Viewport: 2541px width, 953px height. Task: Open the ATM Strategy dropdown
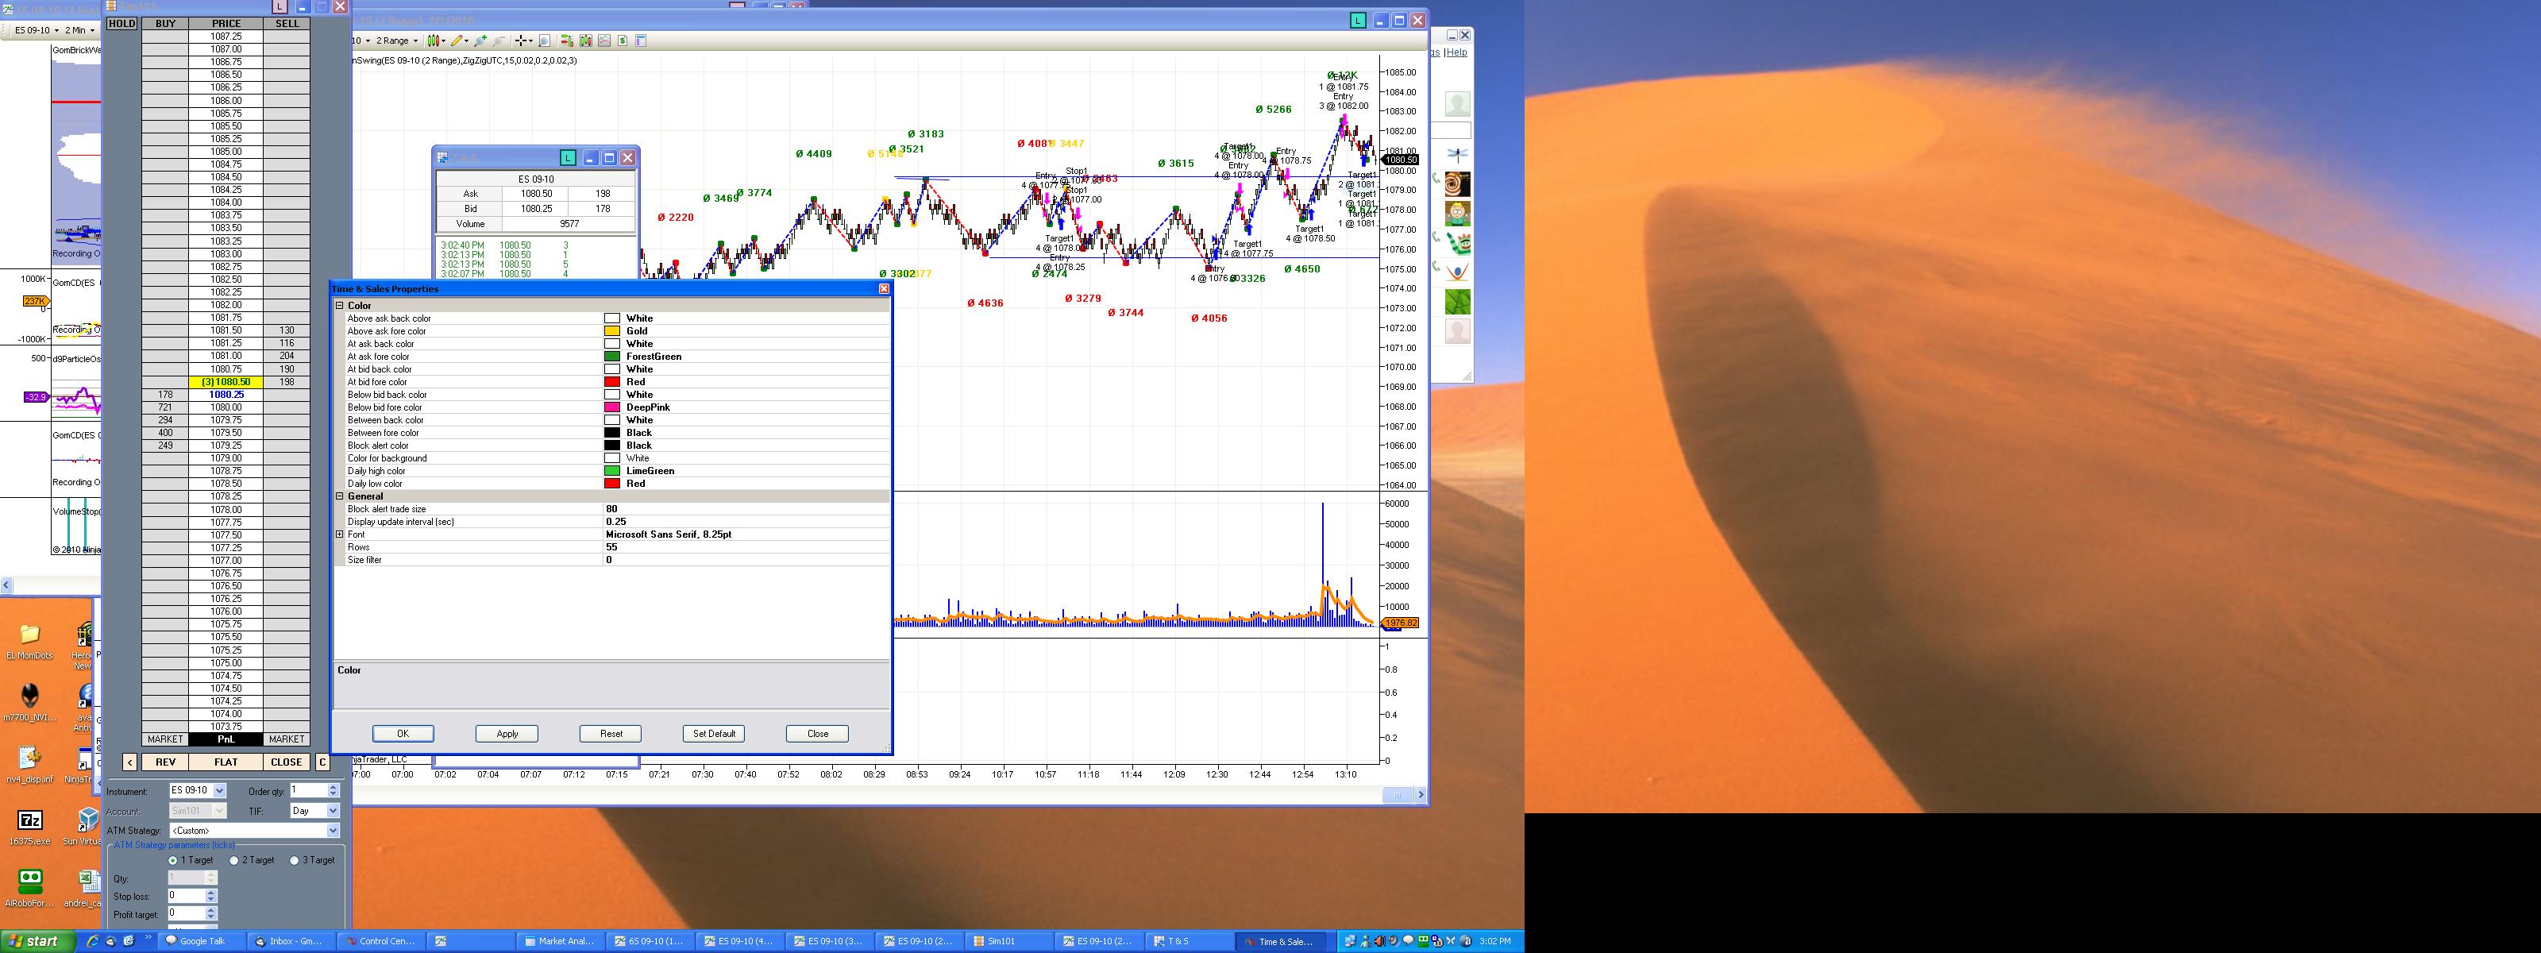click(x=333, y=831)
